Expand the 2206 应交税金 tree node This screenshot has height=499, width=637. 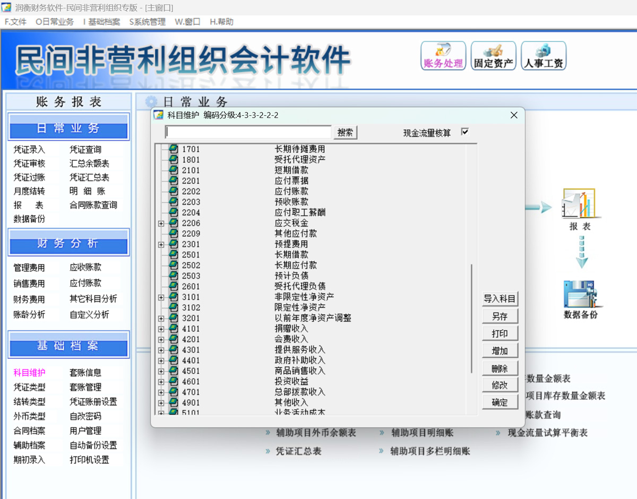pos(161,223)
